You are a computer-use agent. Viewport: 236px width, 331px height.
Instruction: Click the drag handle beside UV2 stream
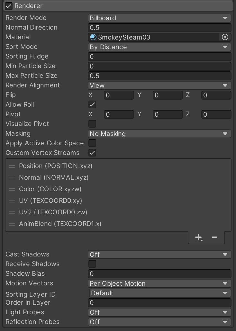(x=12, y=212)
